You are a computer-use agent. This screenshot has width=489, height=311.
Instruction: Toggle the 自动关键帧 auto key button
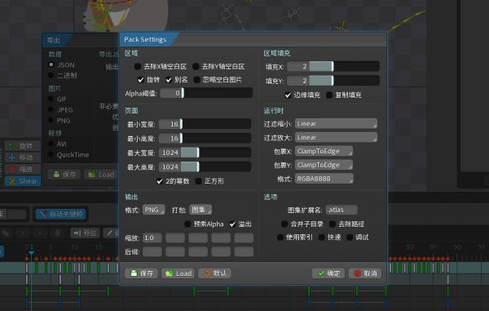tap(61, 214)
